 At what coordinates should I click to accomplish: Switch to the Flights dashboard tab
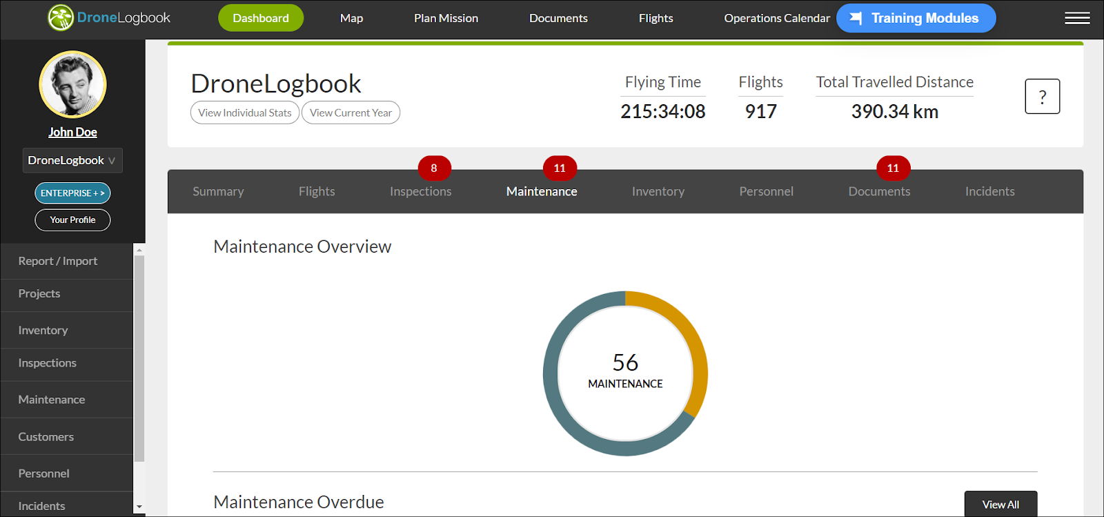pos(317,191)
